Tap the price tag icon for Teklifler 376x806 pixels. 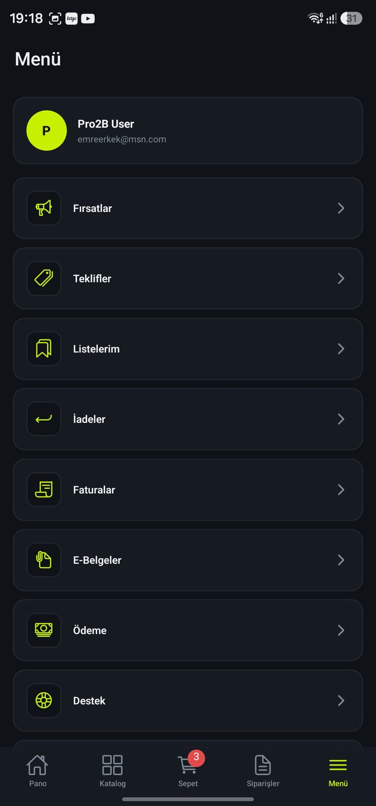(x=44, y=279)
